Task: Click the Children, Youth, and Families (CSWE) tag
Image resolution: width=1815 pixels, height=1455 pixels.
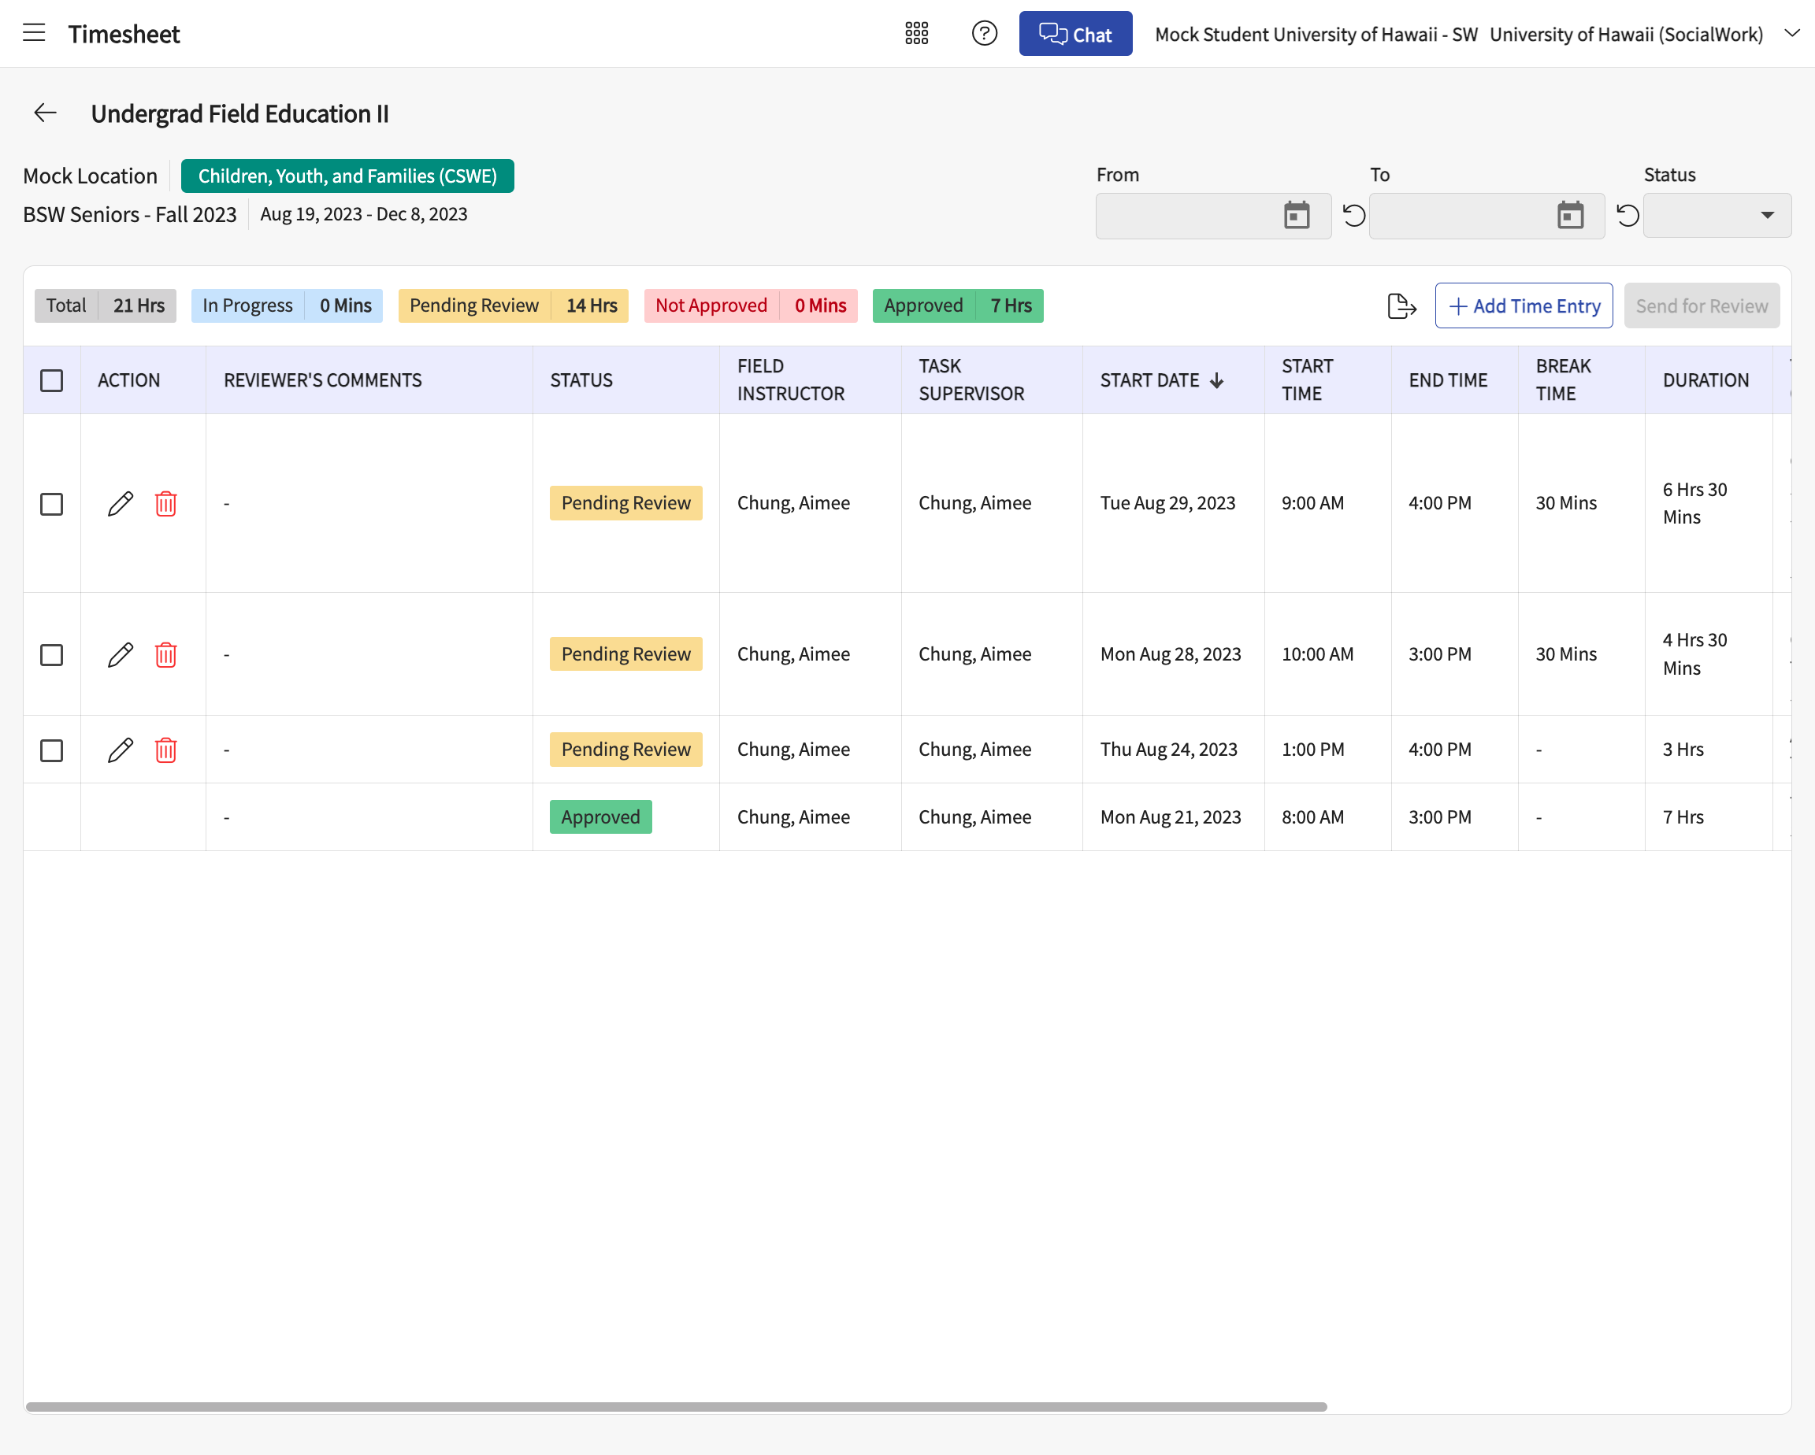Action: tap(347, 176)
